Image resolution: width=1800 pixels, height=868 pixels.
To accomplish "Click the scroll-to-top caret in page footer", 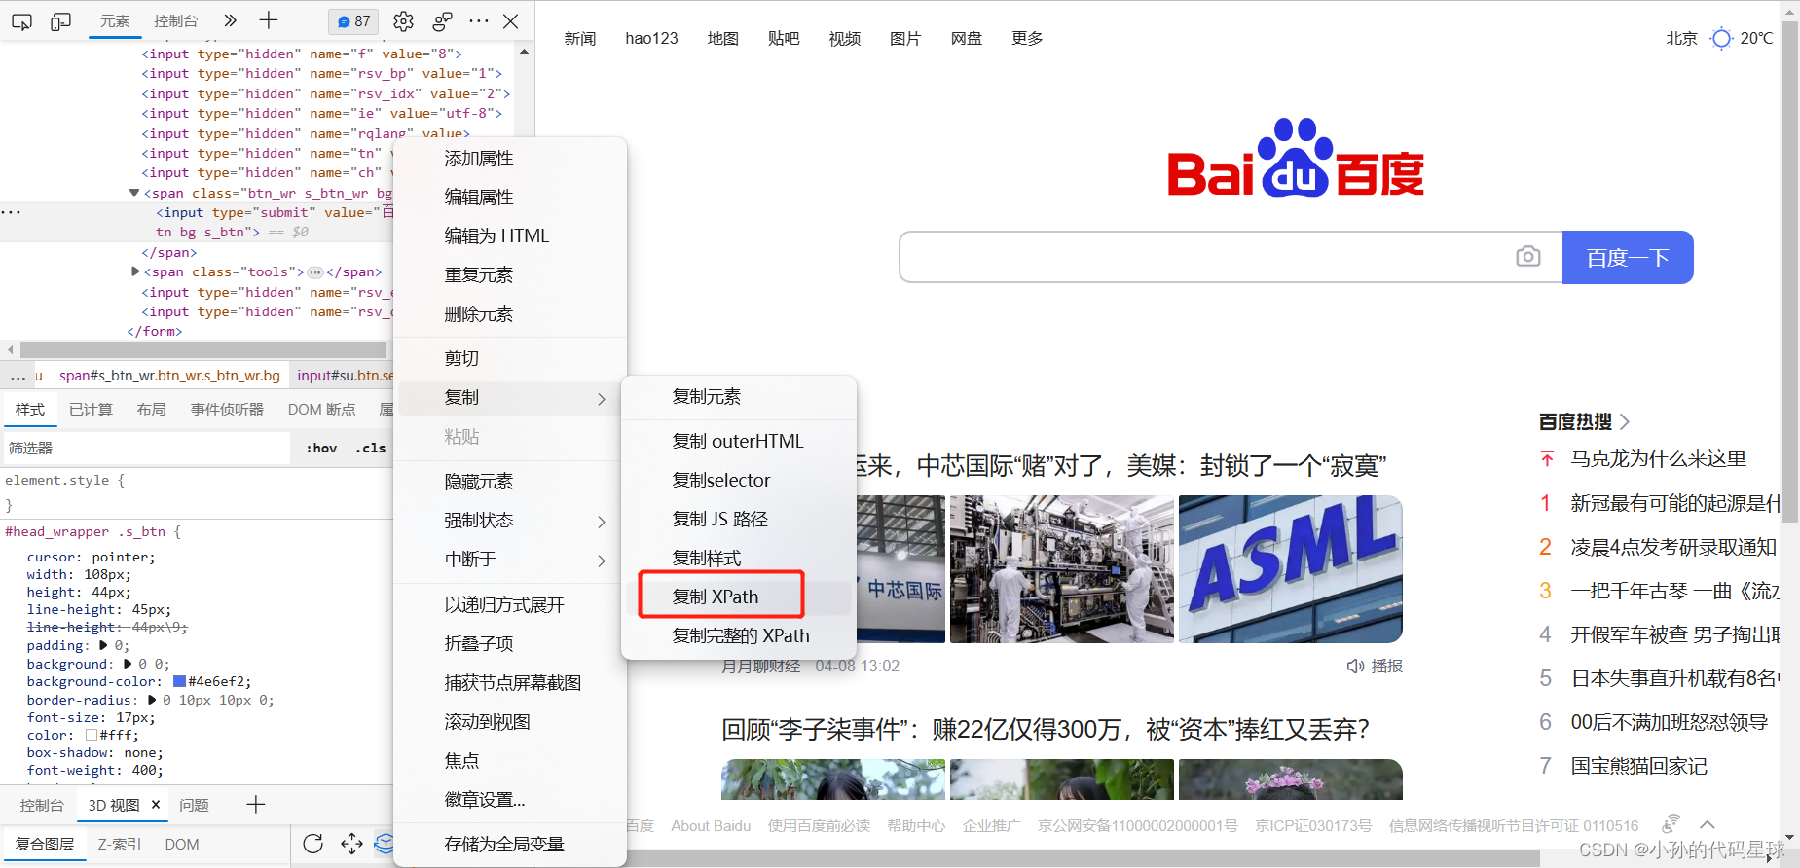I will pyautogui.click(x=1707, y=825).
